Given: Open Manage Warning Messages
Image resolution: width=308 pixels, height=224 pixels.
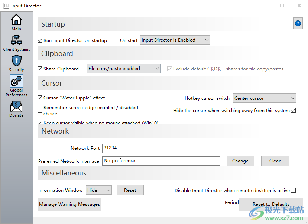Looking at the screenshot, I should point(69,204).
